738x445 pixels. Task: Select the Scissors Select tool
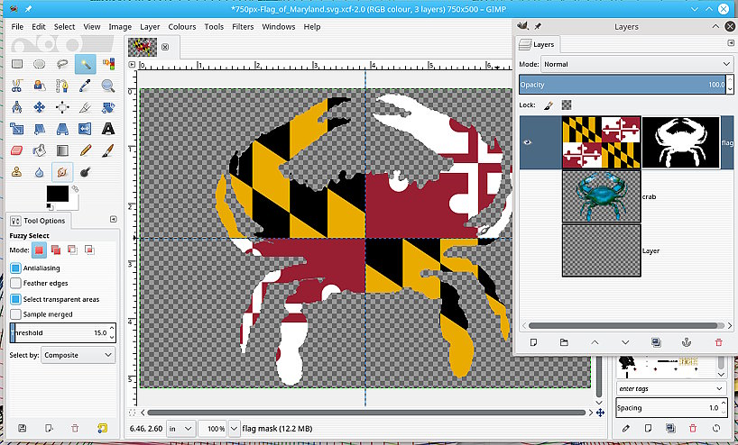(17, 86)
